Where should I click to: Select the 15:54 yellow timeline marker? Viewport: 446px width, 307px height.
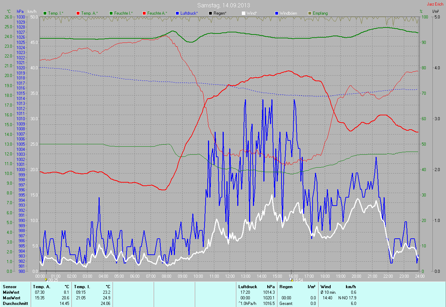pyautogui.click(x=291, y=279)
